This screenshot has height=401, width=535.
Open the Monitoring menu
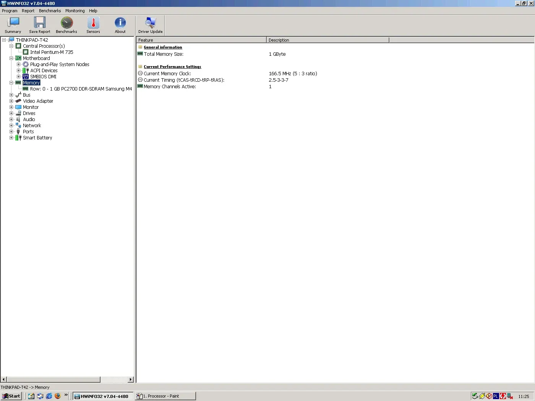click(75, 11)
